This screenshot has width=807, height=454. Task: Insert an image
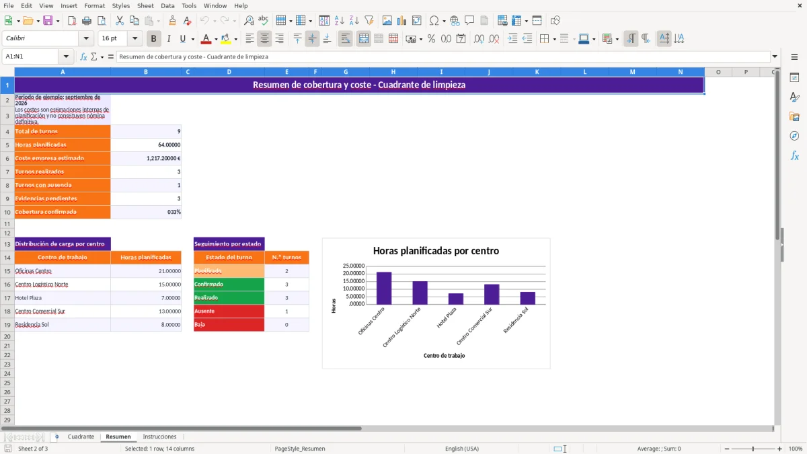tap(387, 21)
